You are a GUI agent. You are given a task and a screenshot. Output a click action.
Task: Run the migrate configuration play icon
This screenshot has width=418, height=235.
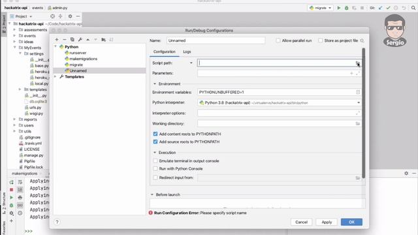[x=339, y=8]
